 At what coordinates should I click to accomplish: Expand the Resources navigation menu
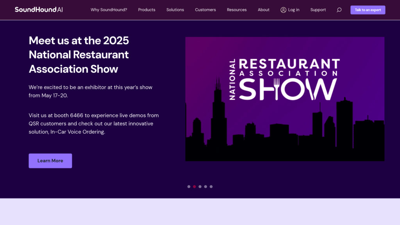click(x=237, y=10)
